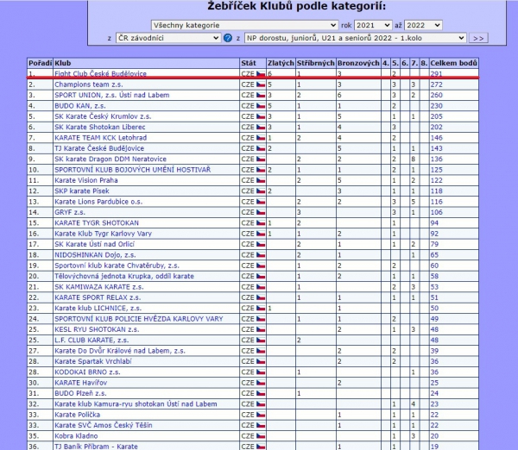Open the 'ČR závodníci' dropdown

click(168, 38)
